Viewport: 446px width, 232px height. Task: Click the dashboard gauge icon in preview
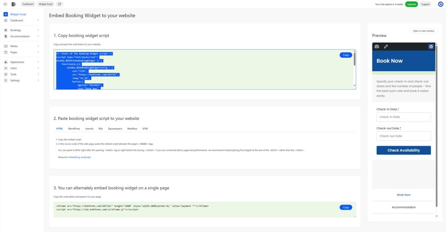coord(377,46)
